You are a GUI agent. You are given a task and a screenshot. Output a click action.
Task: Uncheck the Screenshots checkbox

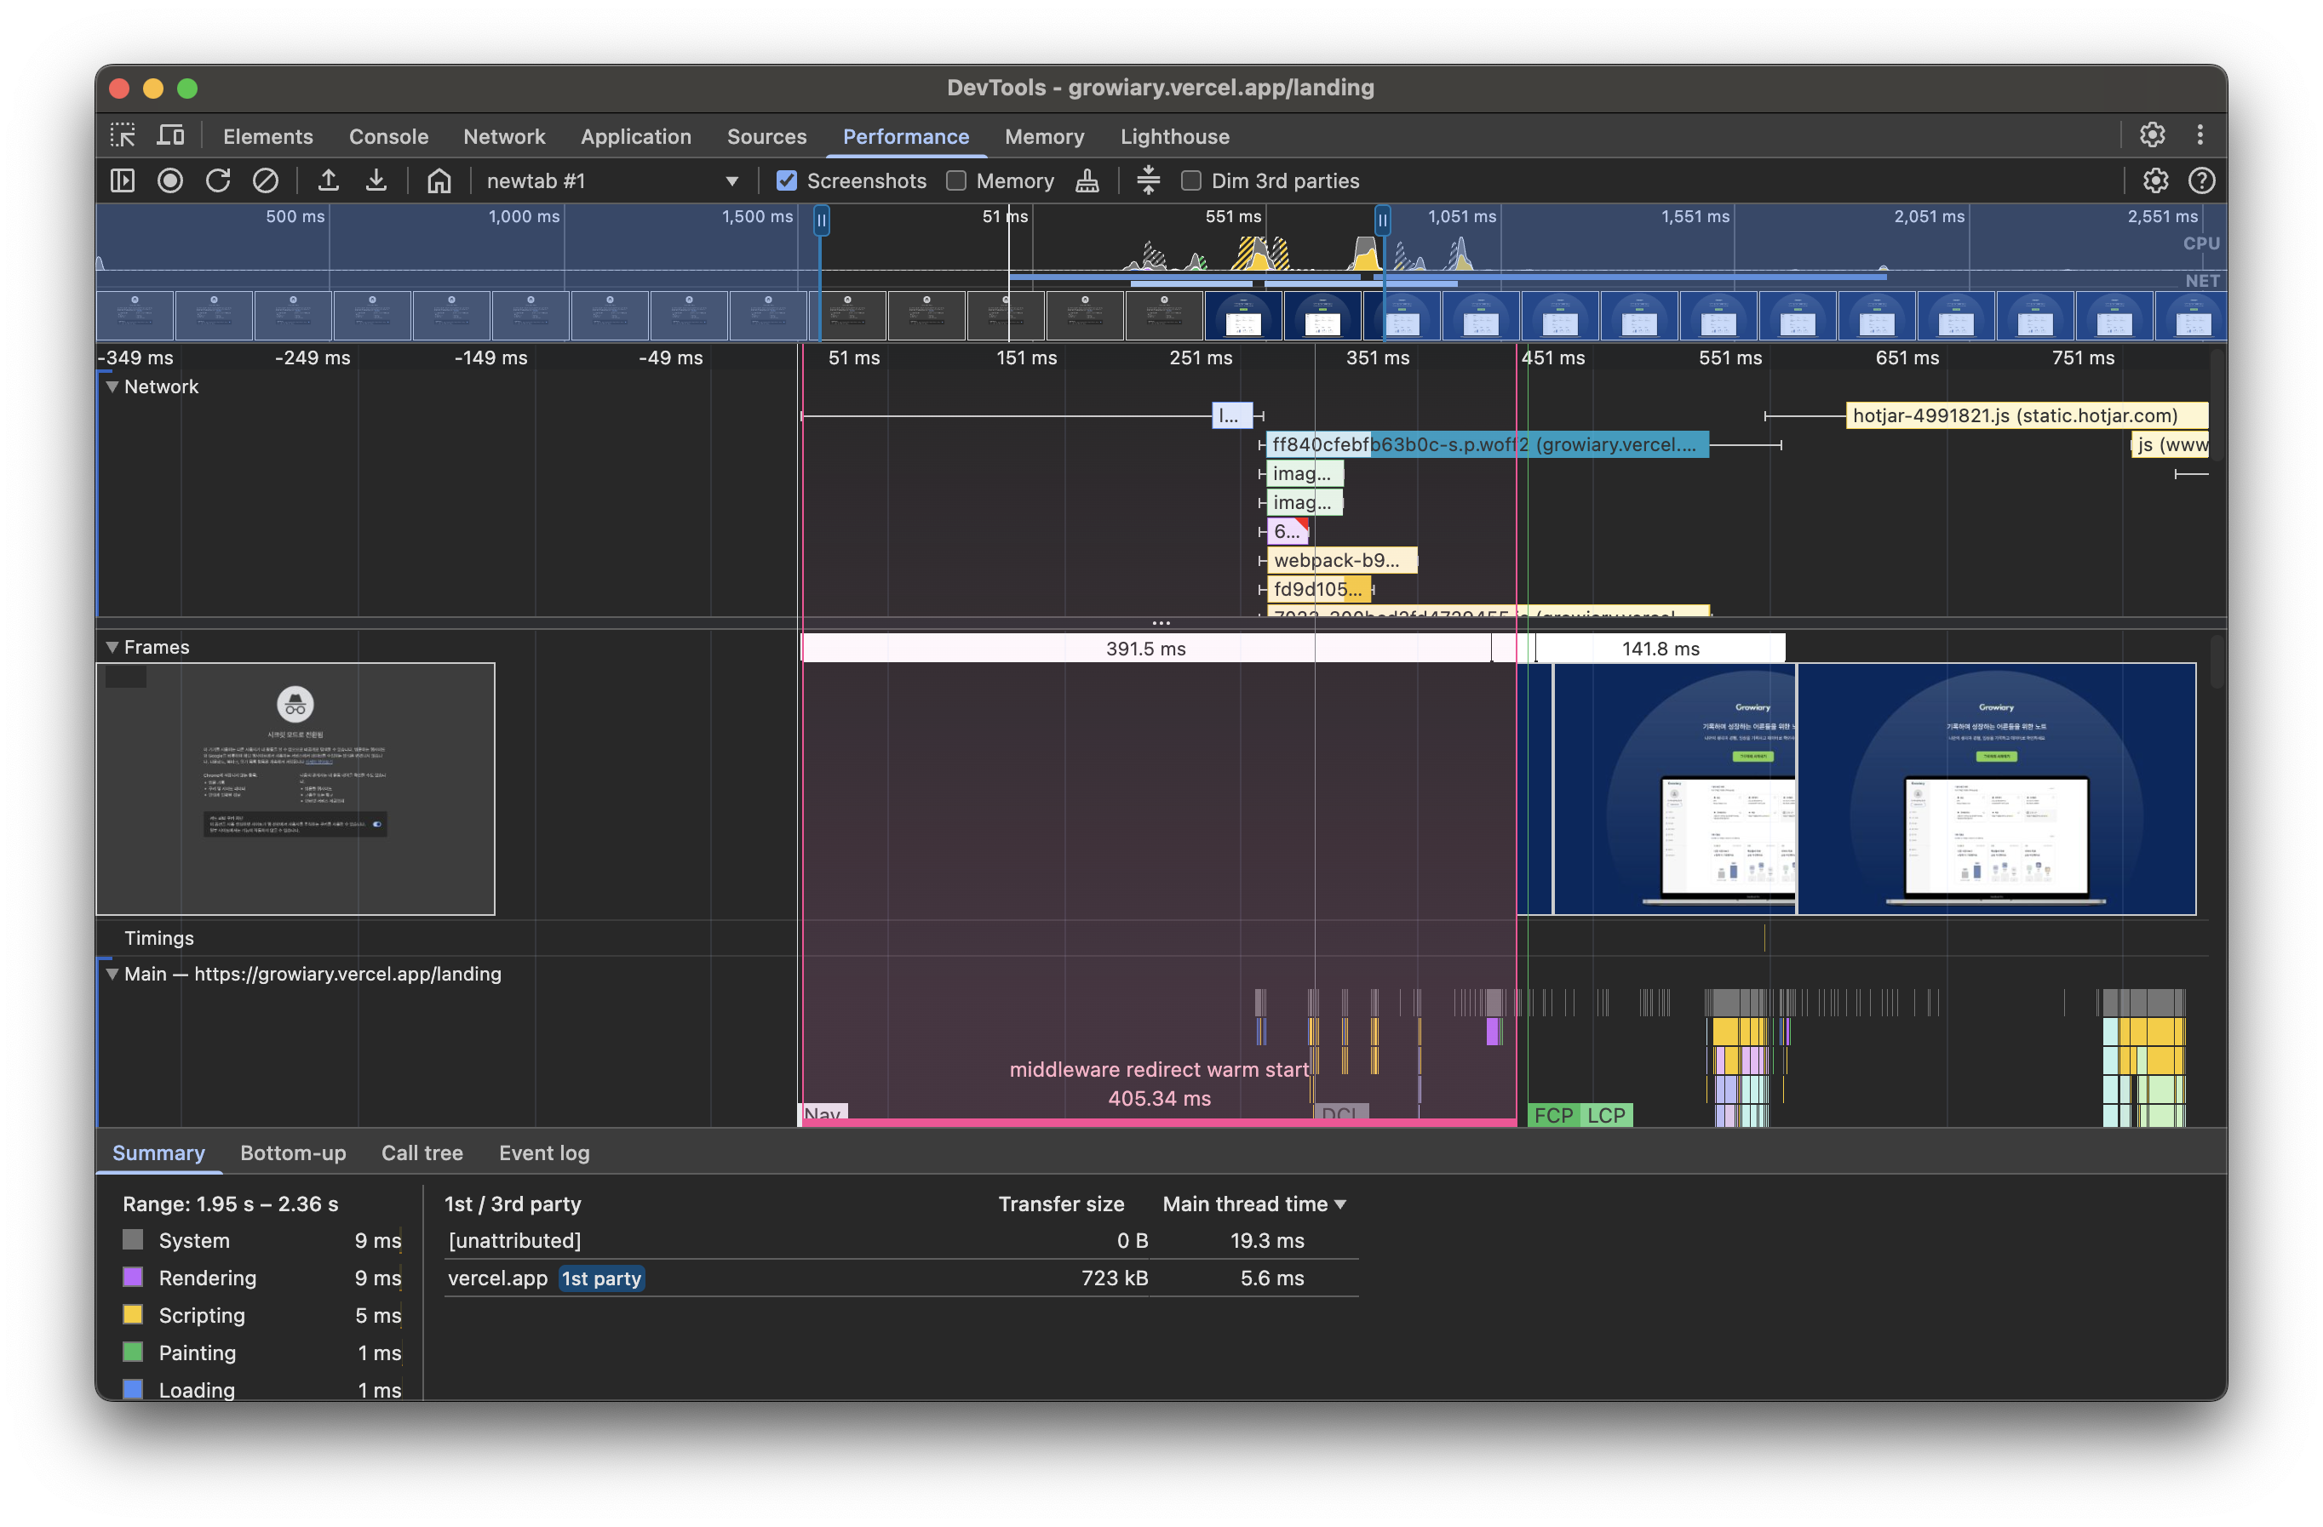click(787, 180)
